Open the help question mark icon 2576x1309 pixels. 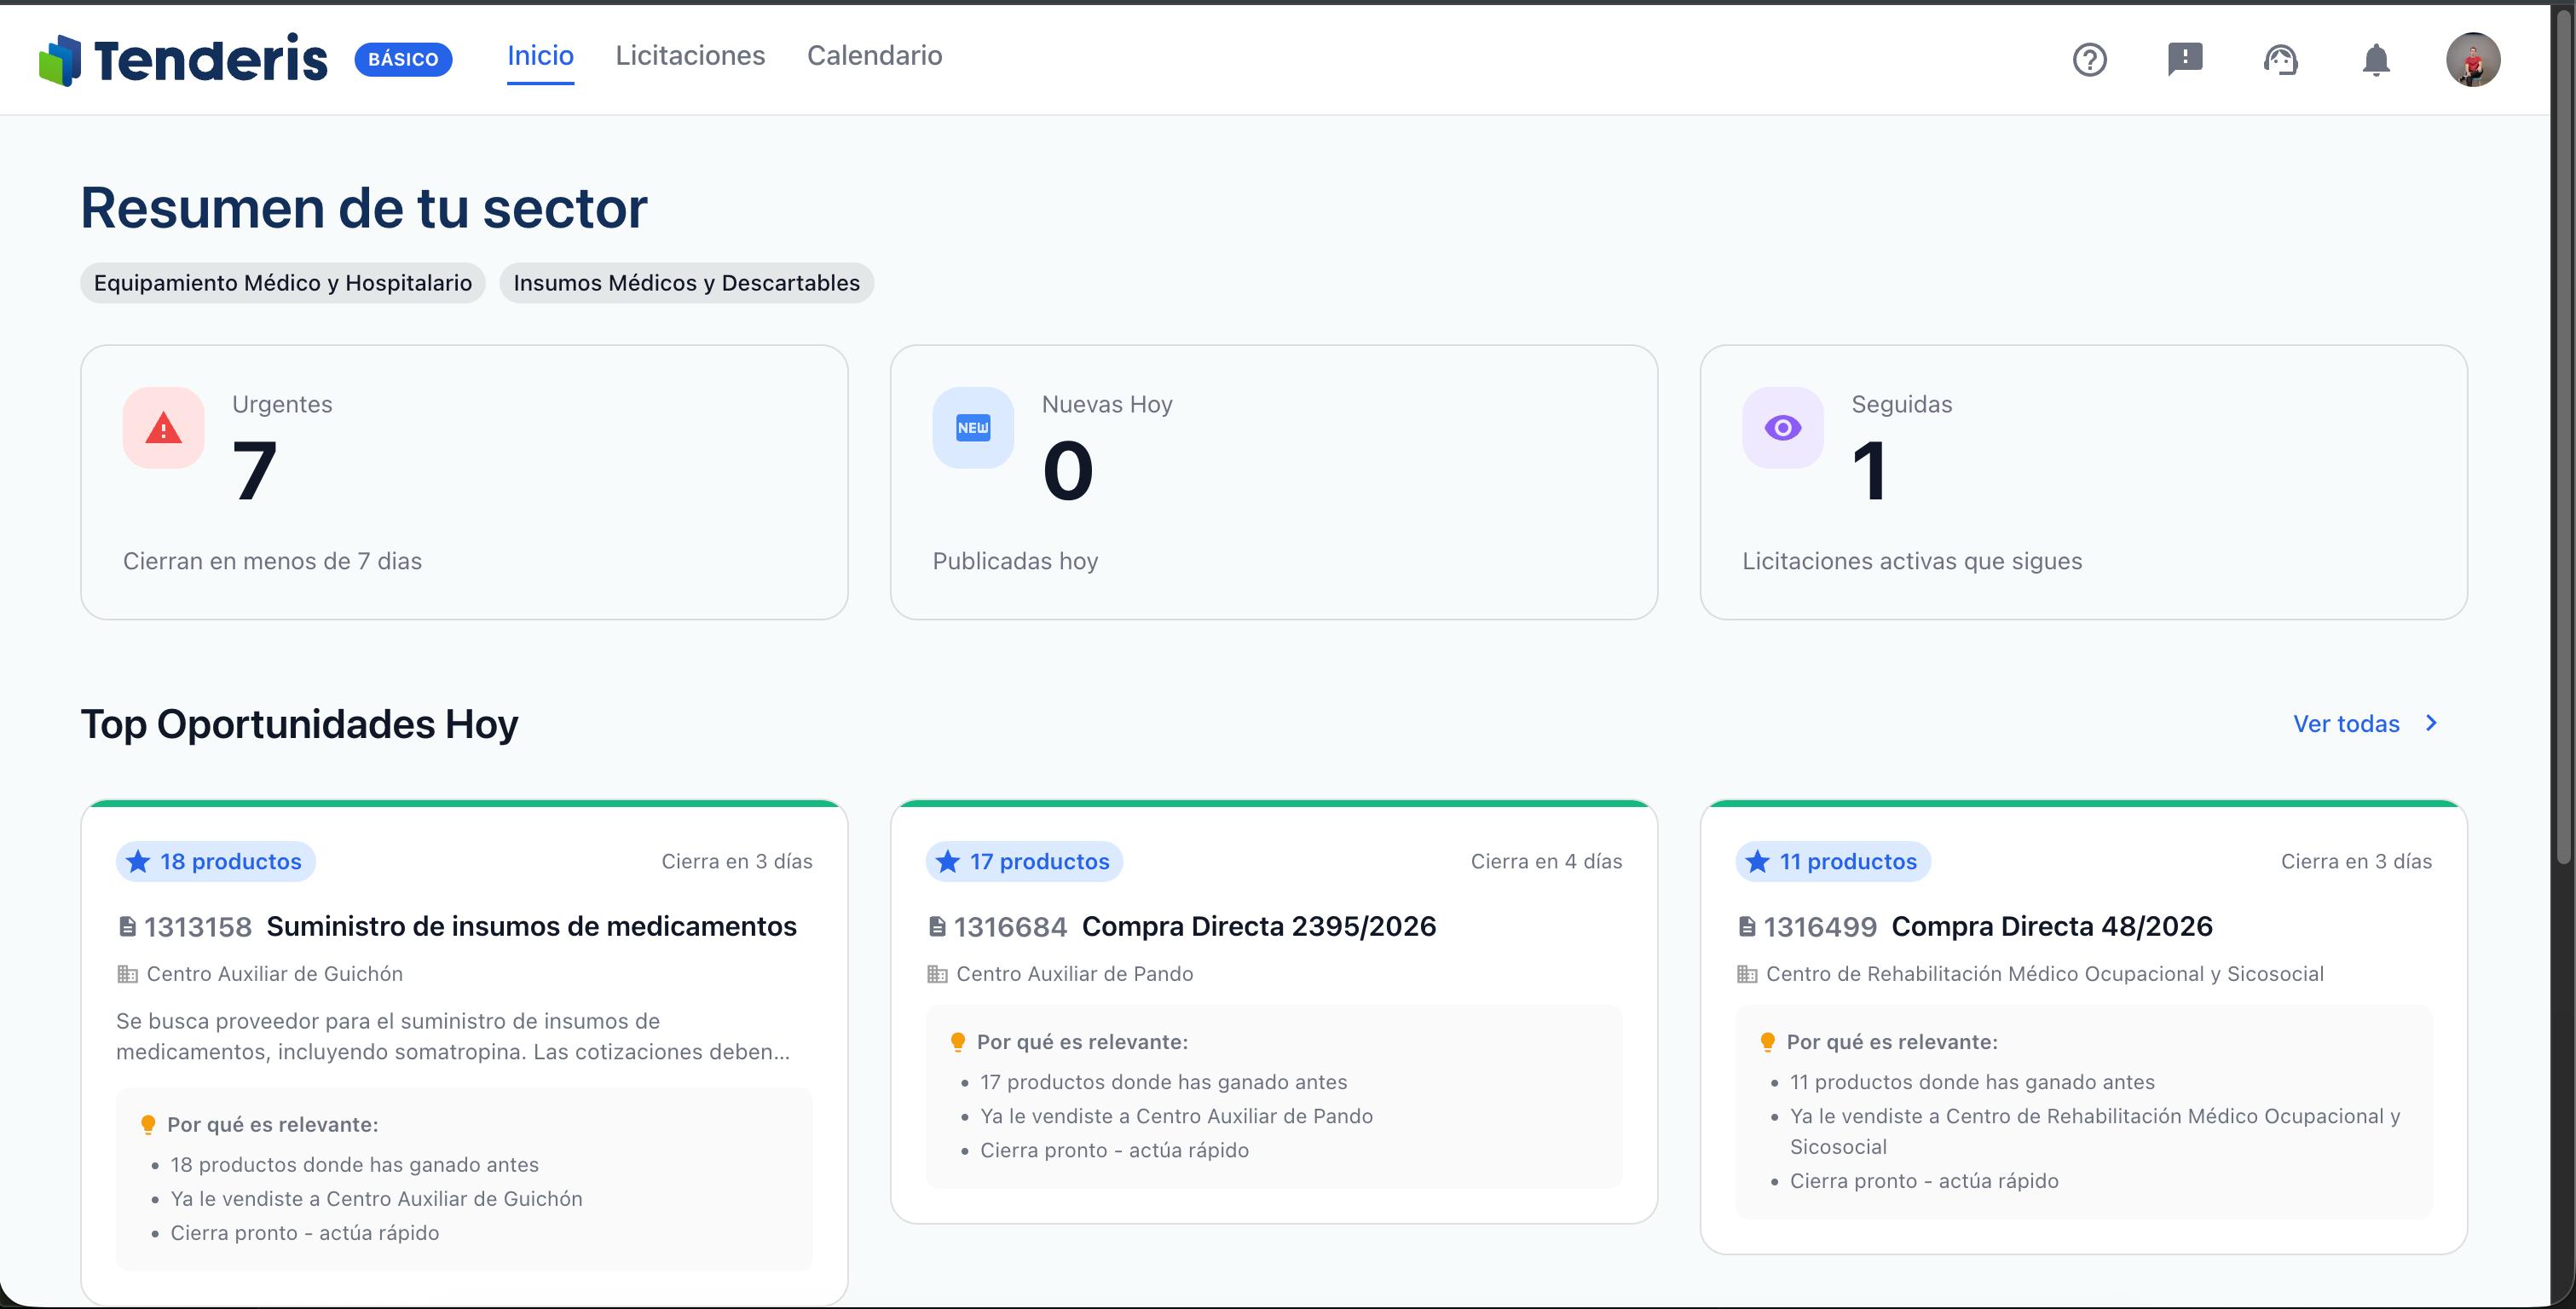pos(2090,60)
